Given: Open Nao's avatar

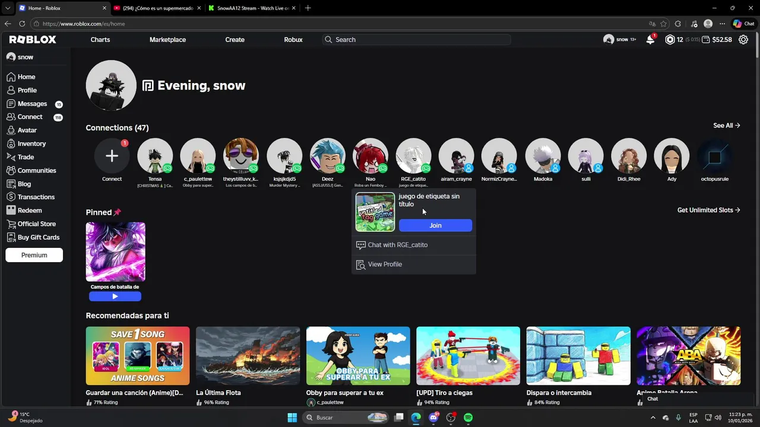Looking at the screenshot, I should point(370,156).
